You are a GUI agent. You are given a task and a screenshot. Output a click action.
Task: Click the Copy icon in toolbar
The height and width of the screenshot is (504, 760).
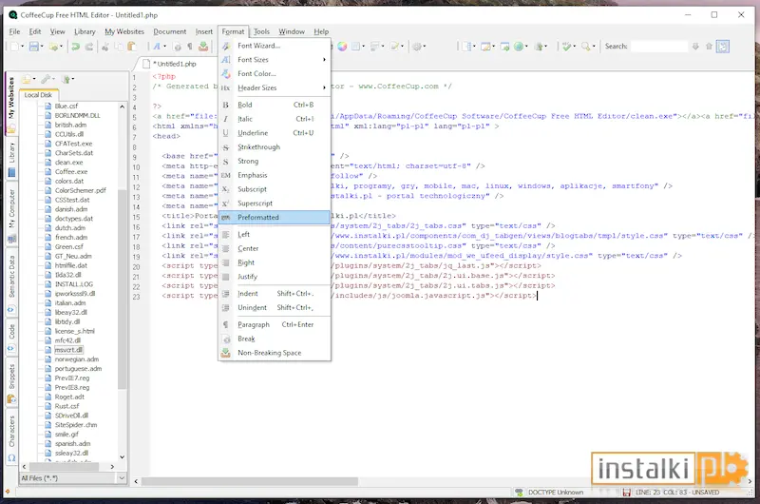[119, 47]
